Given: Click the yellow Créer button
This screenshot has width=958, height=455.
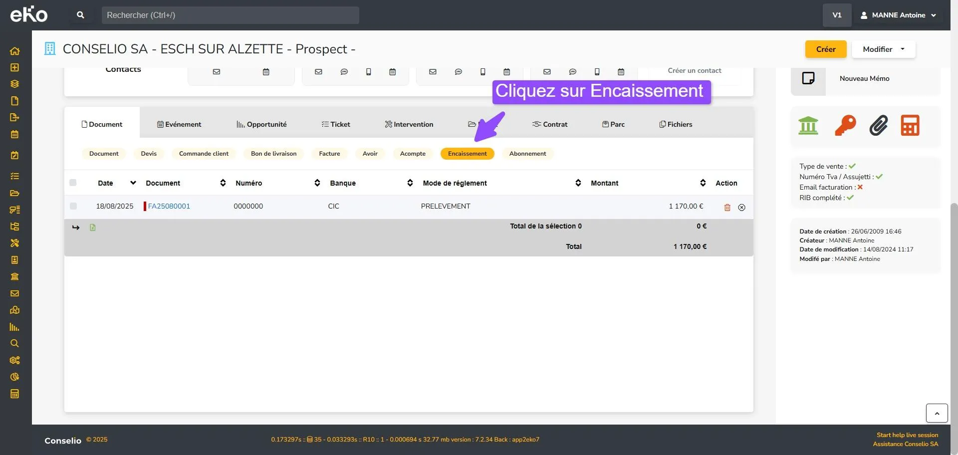Looking at the screenshot, I should point(826,49).
